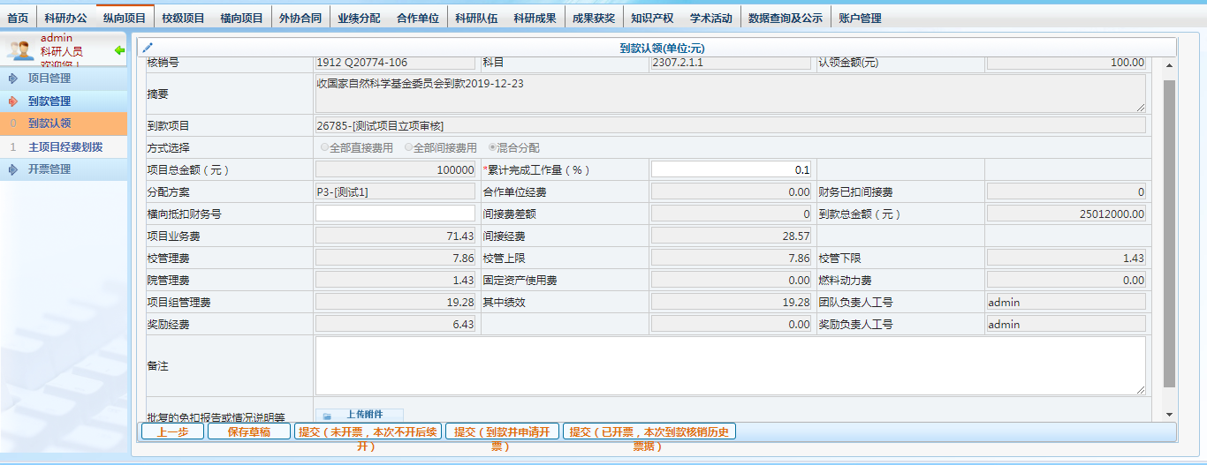Image resolution: width=1207 pixels, height=465 pixels.
Task: Click the user avatar icon
Action: (20, 50)
